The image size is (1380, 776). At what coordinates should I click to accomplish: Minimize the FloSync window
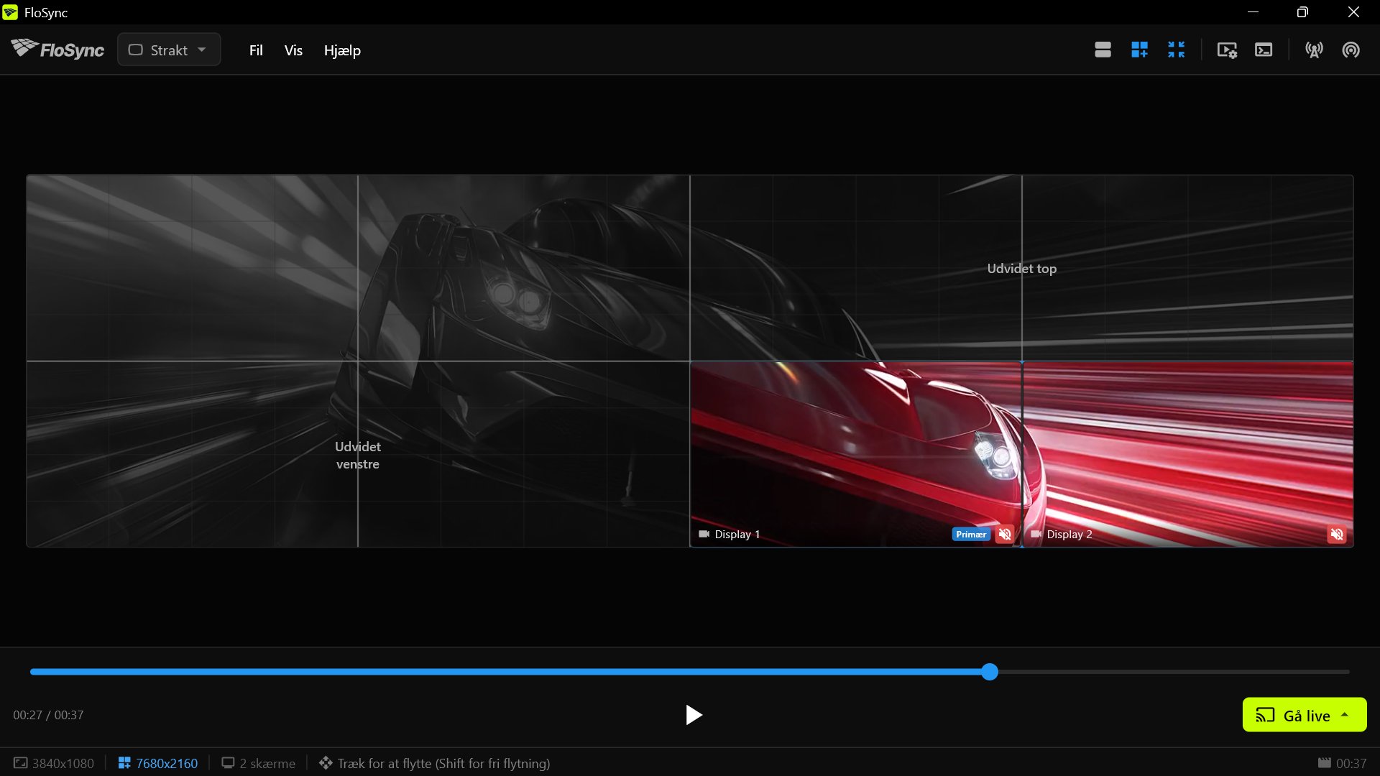tap(1253, 12)
